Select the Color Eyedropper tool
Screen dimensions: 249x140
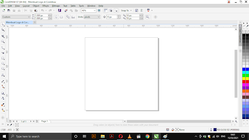[3, 105]
